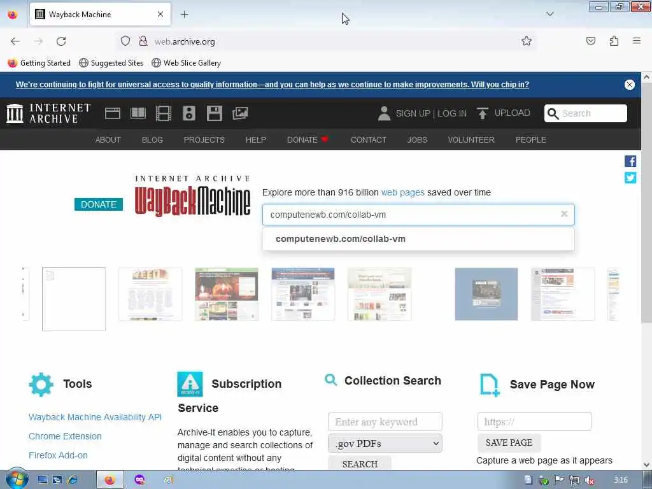Open the Chrome Extension link
652x489 pixels.
click(x=65, y=436)
